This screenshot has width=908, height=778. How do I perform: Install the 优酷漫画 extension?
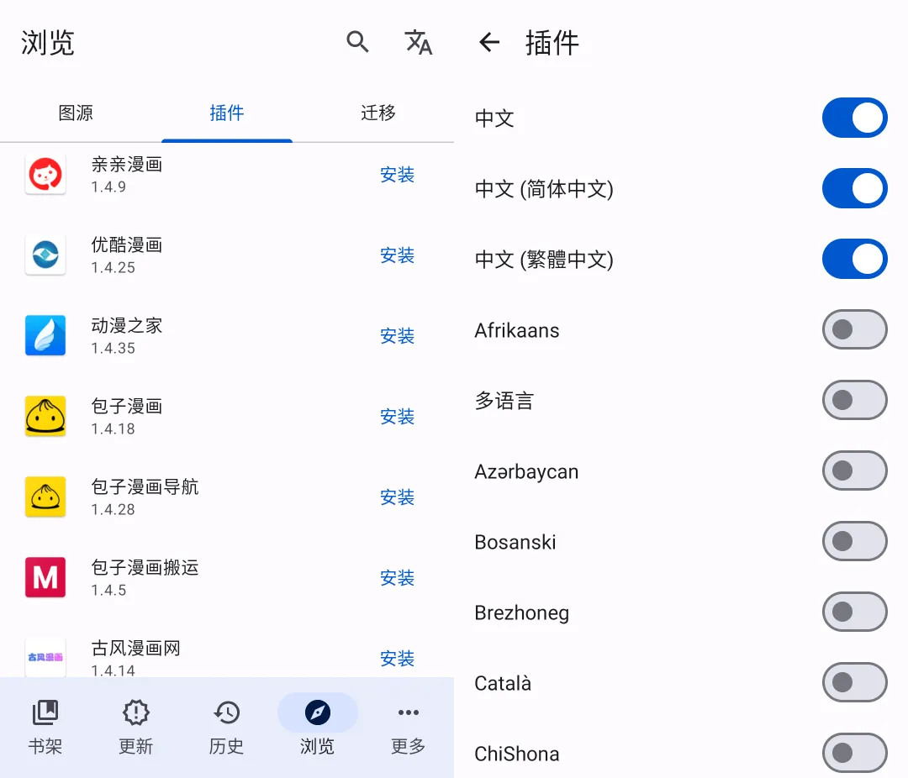[x=397, y=255]
